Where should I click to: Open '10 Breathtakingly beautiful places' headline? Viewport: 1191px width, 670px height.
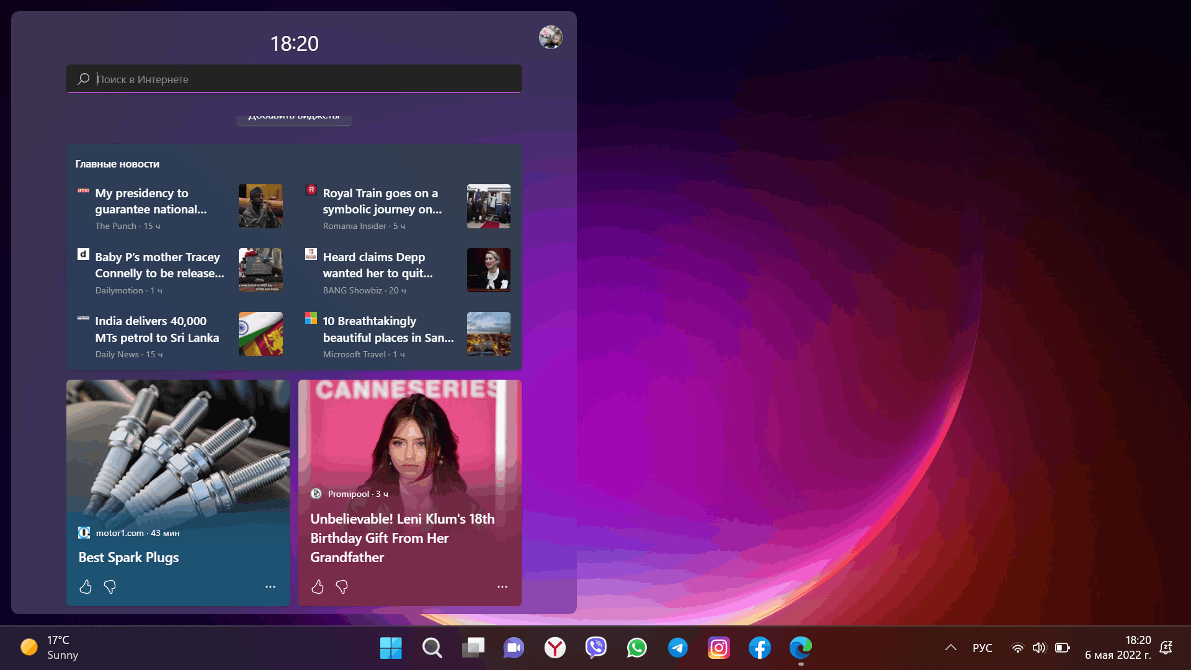click(x=388, y=329)
